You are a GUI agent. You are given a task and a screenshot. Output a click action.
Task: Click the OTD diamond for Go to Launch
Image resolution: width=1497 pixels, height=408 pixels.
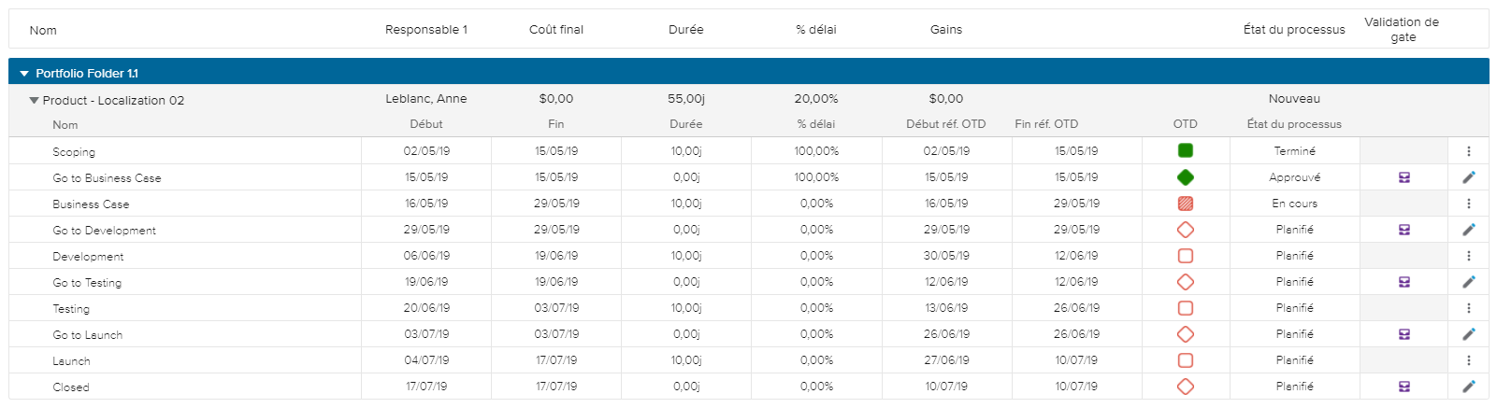point(1185,334)
